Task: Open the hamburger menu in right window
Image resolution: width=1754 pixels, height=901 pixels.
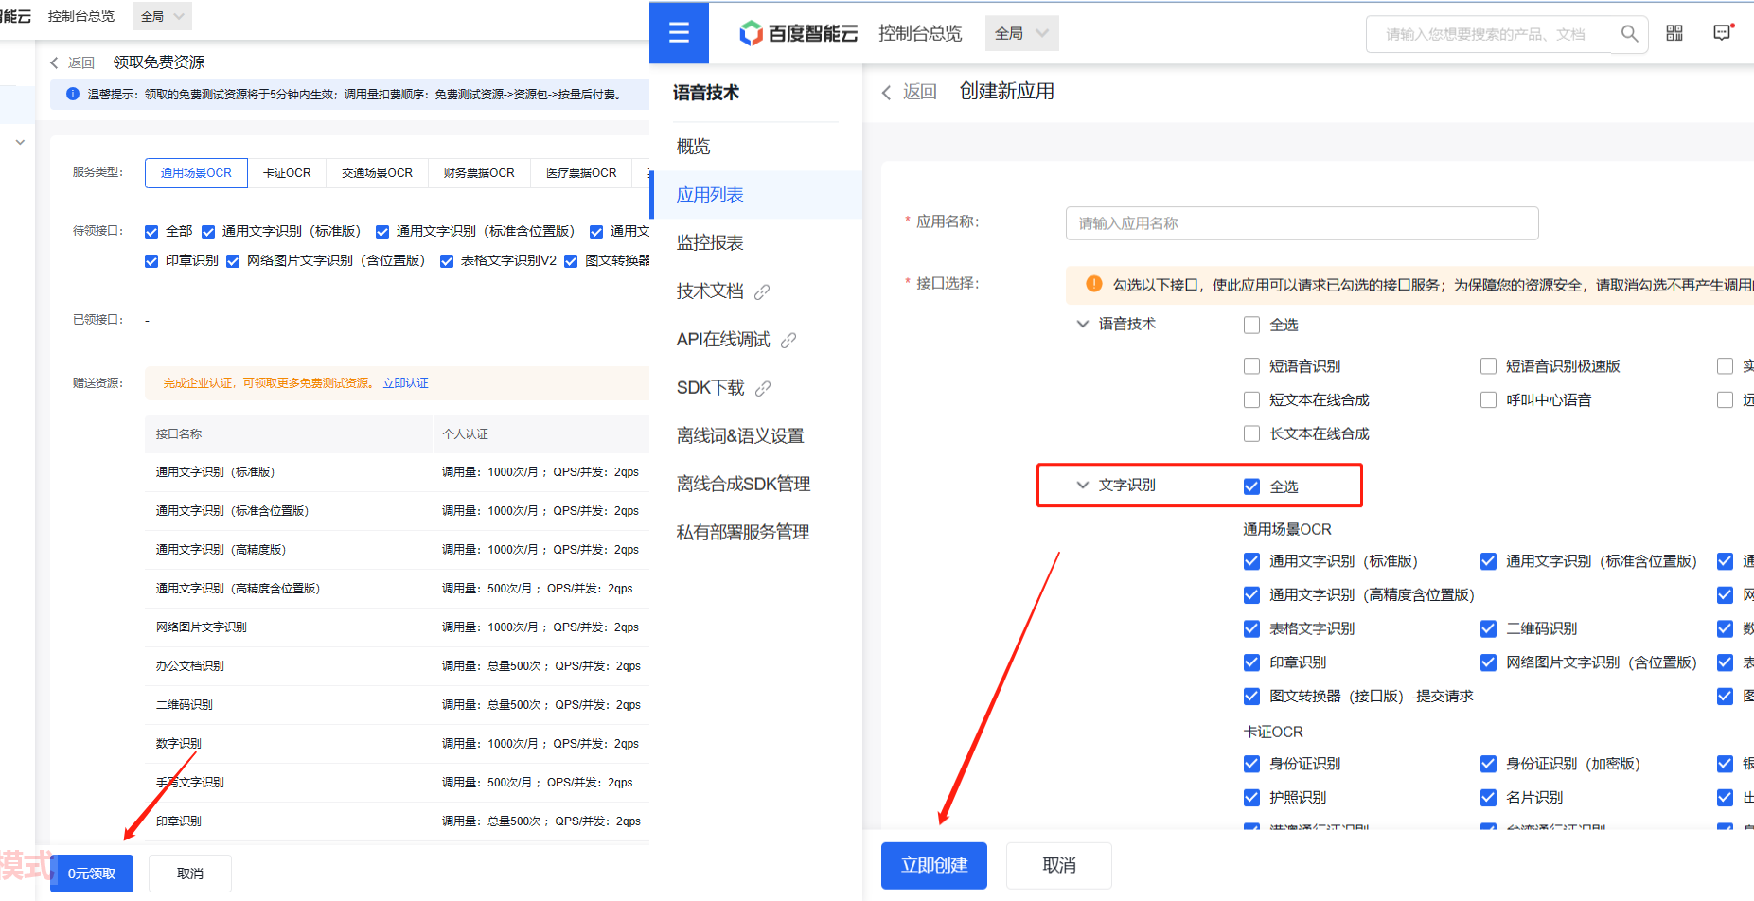Action: pyautogui.click(x=679, y=33)
